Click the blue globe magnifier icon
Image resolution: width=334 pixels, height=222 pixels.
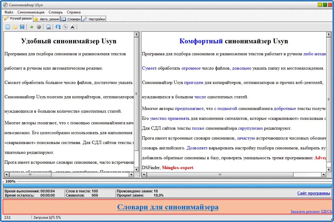(x=58, y=27)
